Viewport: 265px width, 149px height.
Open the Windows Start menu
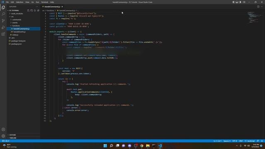tap(105, 146)
